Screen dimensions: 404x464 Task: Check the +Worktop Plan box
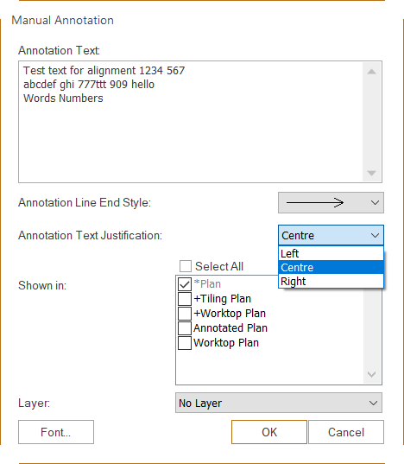point(185,314)
